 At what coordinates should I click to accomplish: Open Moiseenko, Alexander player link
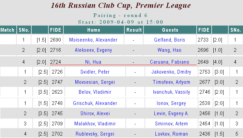(93, 40)
